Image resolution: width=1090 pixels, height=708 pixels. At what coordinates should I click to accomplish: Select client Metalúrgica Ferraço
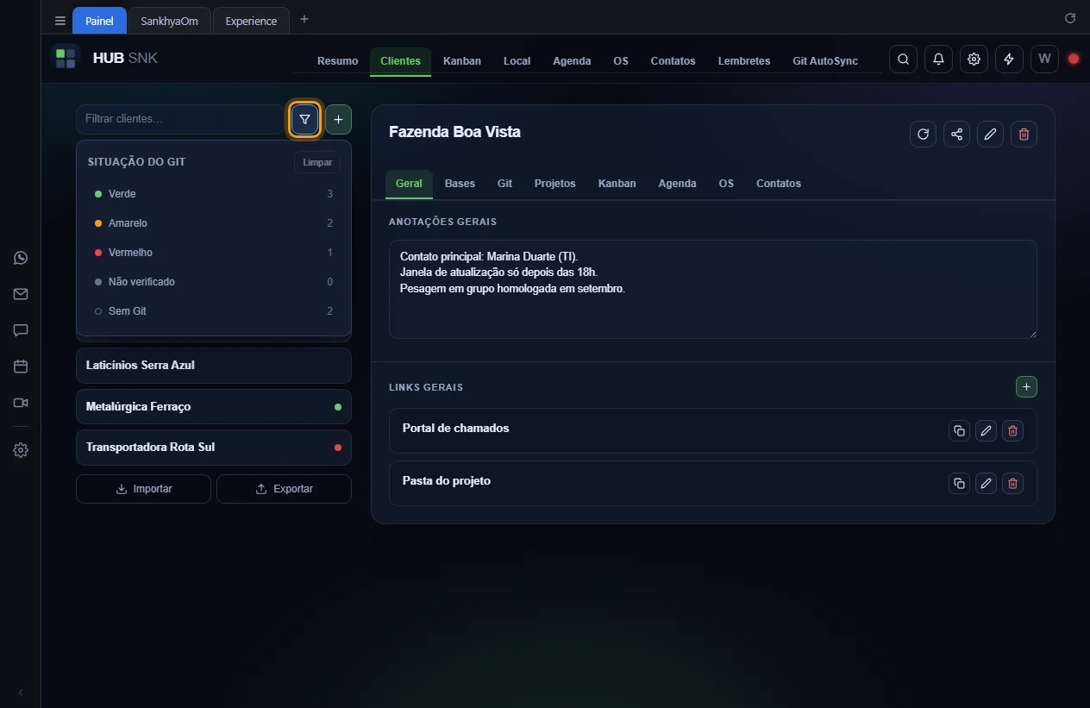[x=214, y=406]
